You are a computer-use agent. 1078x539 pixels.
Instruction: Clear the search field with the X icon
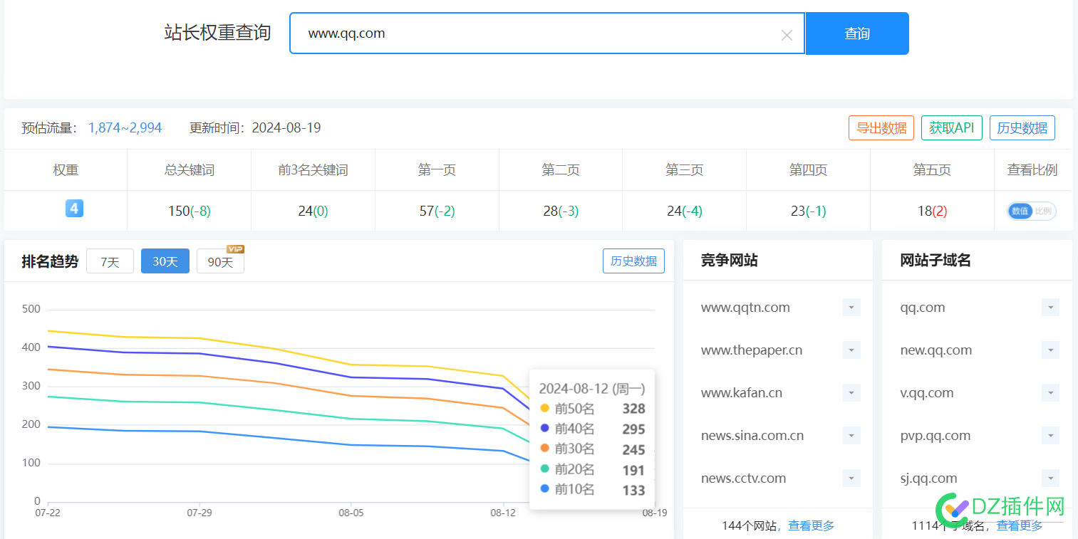click(x=787, y=35)
